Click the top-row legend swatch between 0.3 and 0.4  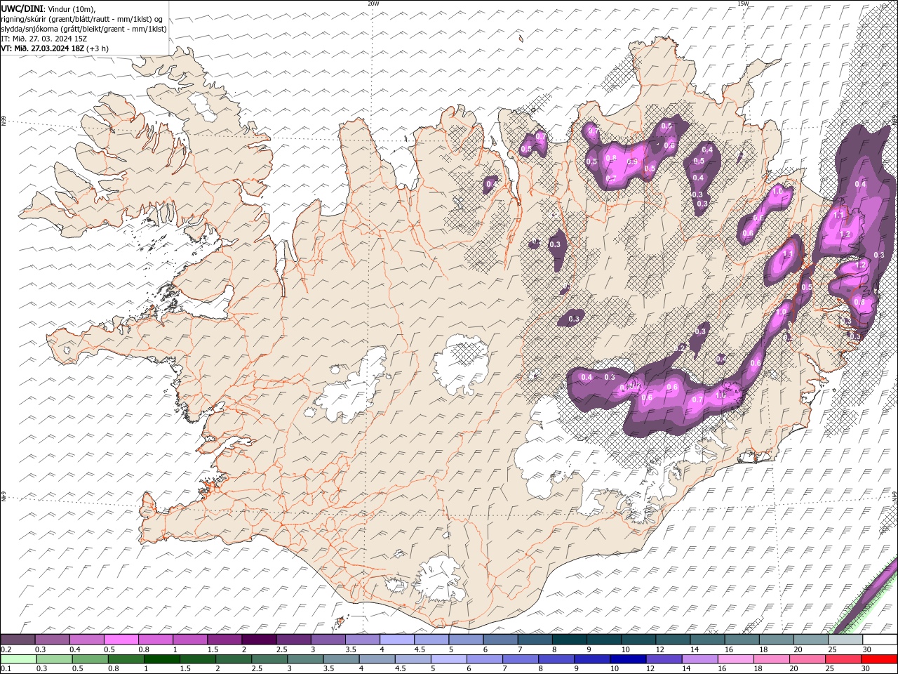[52, 640]
